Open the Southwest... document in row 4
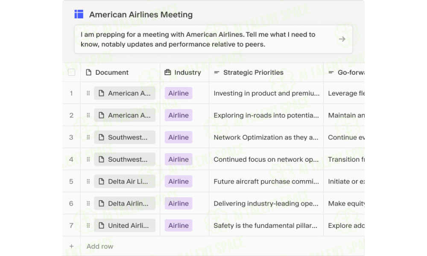The image size is (427, 256). [x=125, y=159]
